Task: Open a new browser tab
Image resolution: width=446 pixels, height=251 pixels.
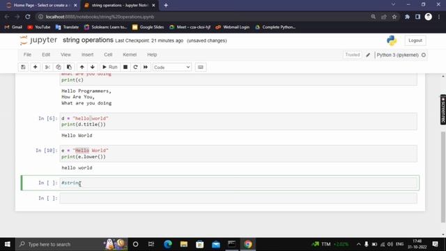Action: pyautogui.click(x=166, y=5)
